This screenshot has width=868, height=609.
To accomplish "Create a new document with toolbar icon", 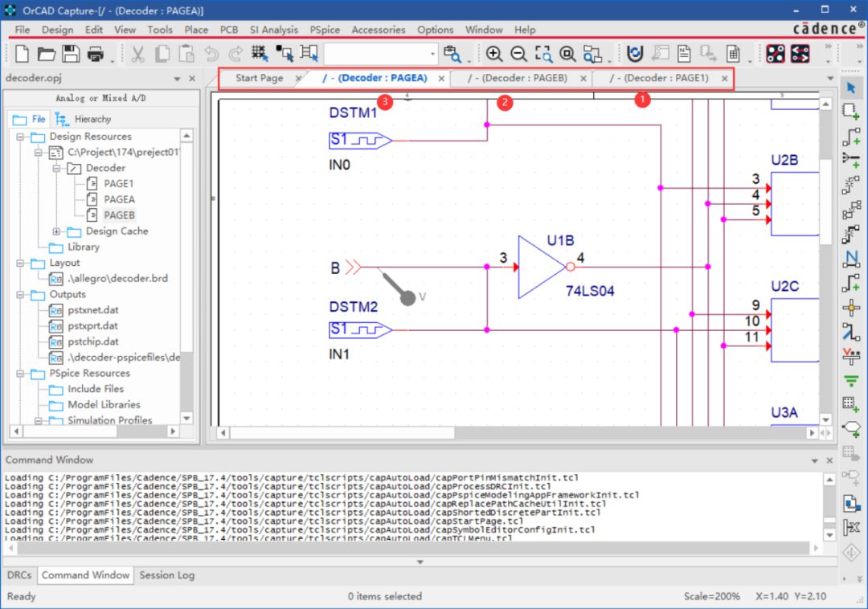I will (x=22, y=54).
